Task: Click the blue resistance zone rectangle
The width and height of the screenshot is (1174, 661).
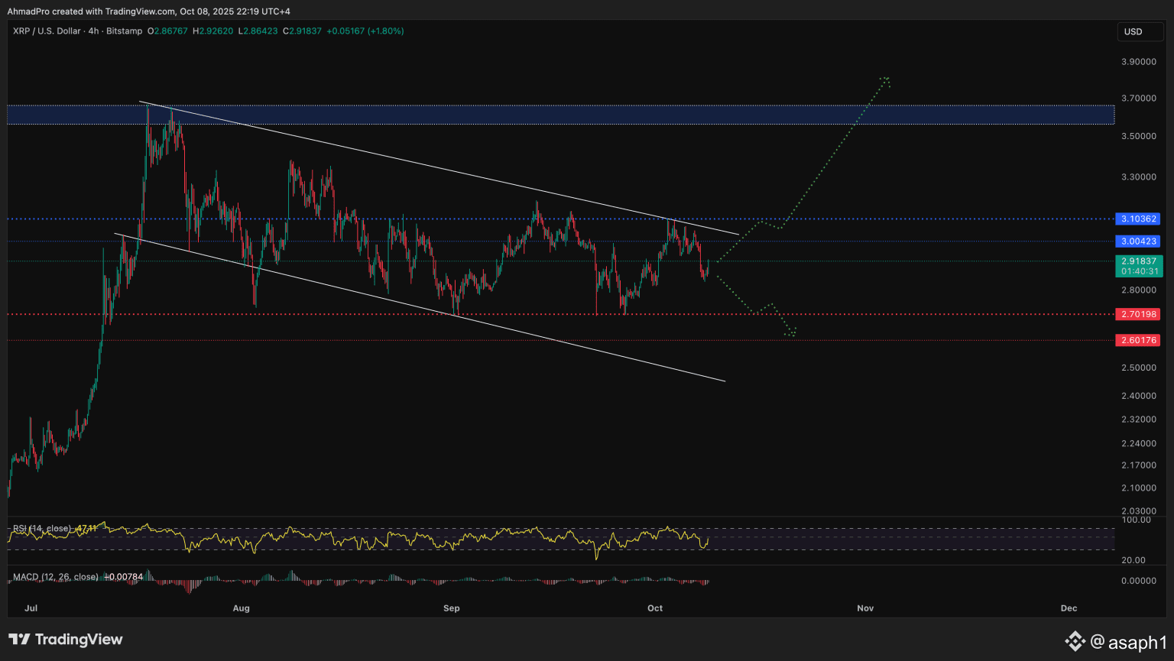Action: point(560,115)
